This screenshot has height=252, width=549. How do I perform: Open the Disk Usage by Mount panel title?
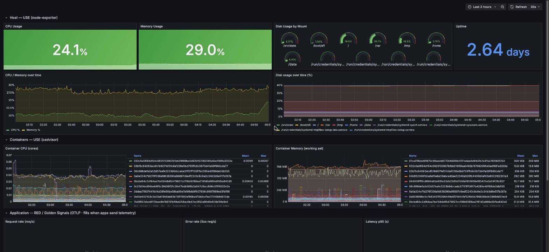point(291,26)
